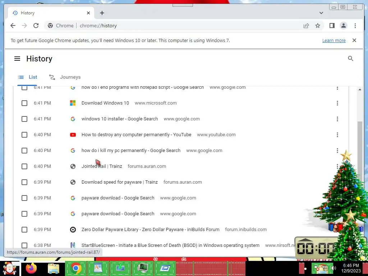The height and width of the screenshot is (276, 368).
Task: Open actions menu for How to destroy computer
Action: (337, 135)
